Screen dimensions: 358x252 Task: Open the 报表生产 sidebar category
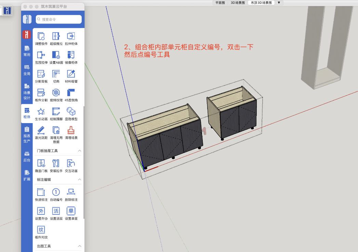tap(27, 135)
